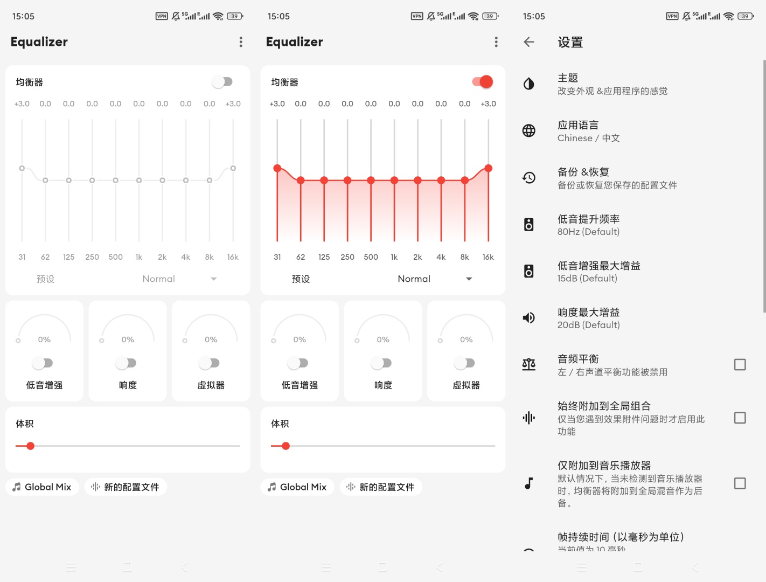Open the Equalizer overflow menu
This screenshot has width=766, height=582.
tap(241, 42)
